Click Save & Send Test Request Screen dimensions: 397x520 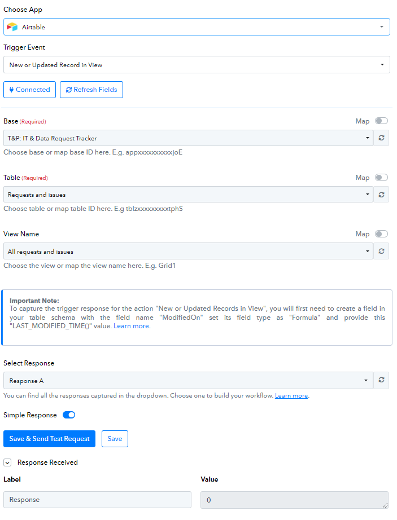coord(50,439)
